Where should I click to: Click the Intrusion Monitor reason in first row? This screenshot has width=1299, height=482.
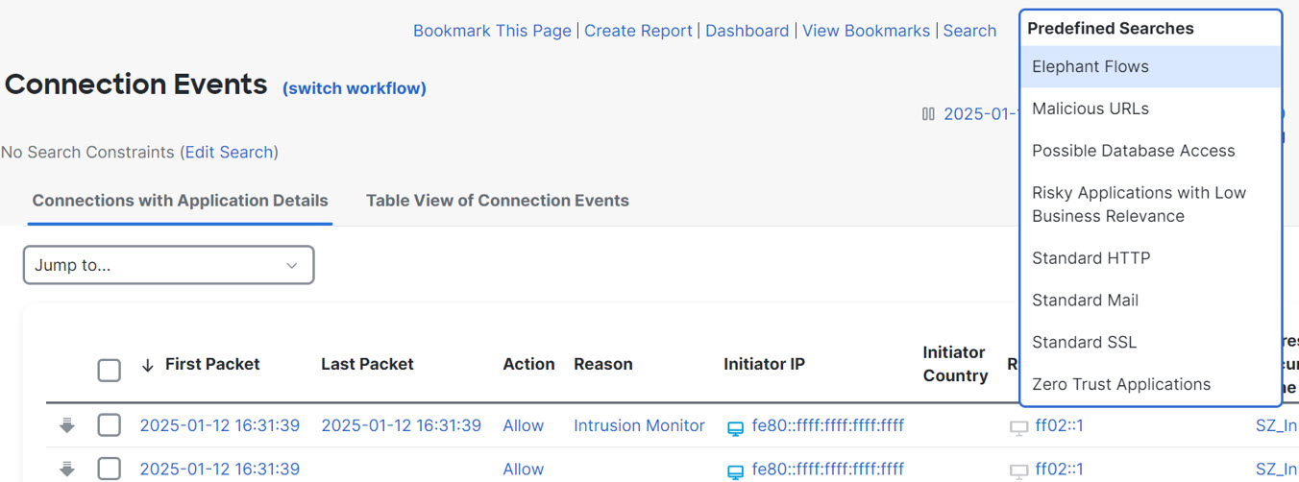(639, 425)
